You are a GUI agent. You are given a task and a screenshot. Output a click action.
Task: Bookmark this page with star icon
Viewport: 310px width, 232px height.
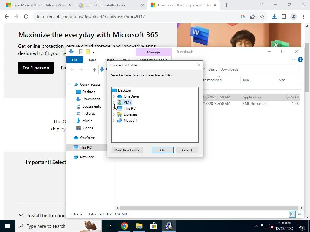click(x=262, y=17)
